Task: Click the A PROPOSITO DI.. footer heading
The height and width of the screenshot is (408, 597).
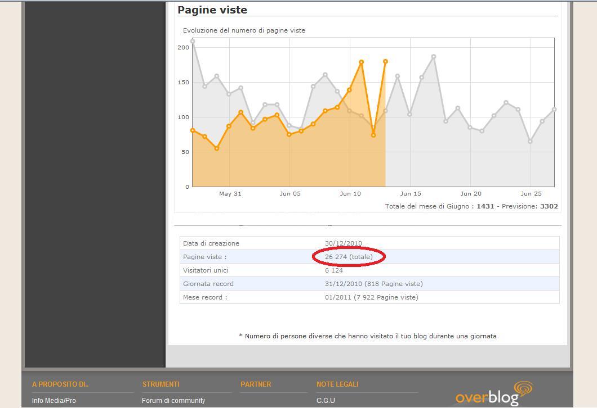Action: pyautogui.click(x=60, y=384)
